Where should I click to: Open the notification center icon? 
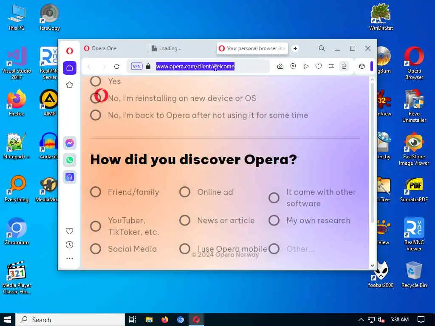click(x=421, y=320)
